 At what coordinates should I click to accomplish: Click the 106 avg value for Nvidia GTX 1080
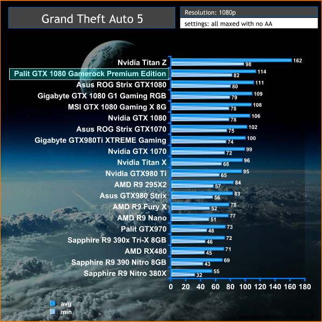255,116
